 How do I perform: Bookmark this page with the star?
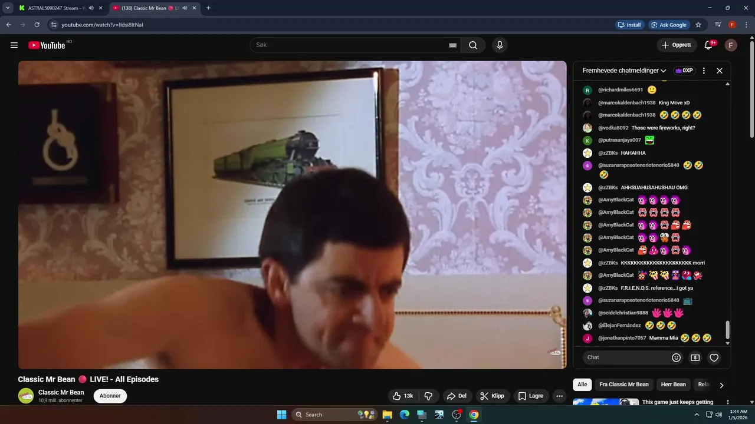(698, 25)
